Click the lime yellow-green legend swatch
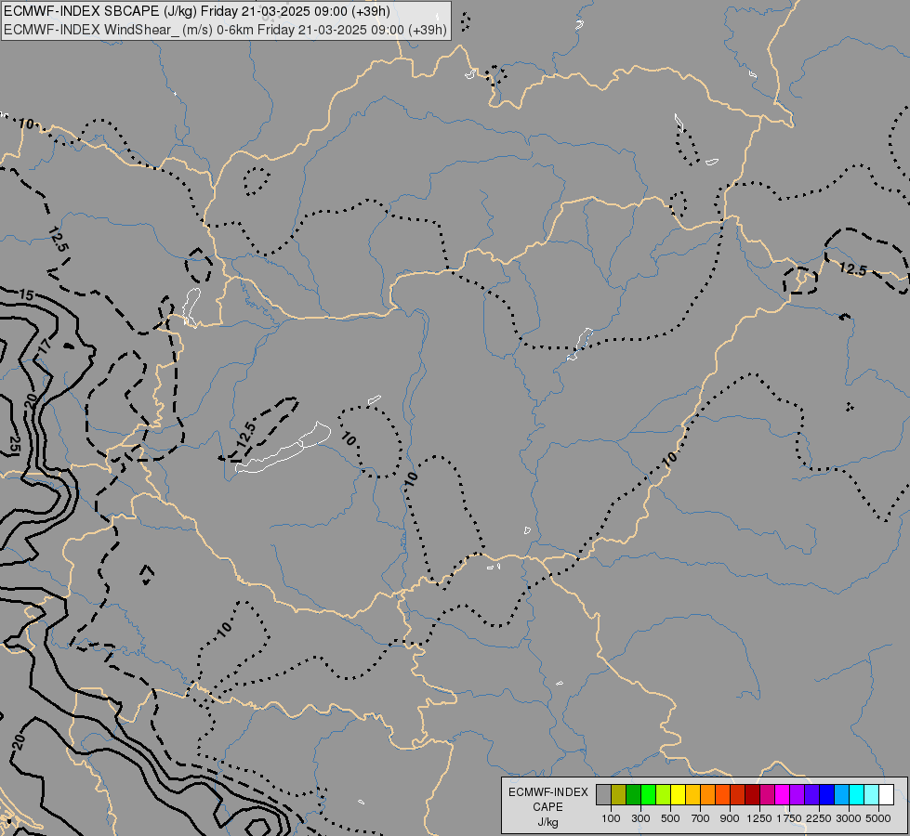The height and width of the screenshot is (836, 910). (x=664, y=794)
